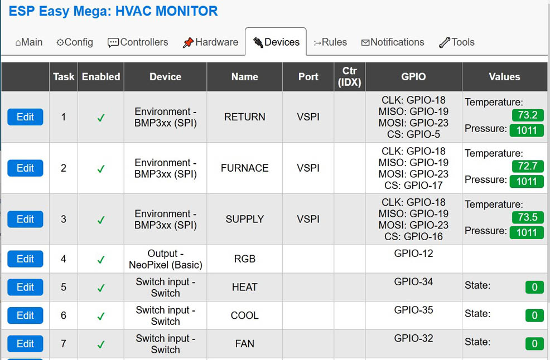Click the RETURN pressure value 1011
This screenshot has width=550, height=360.
click(x=527, y=130)
